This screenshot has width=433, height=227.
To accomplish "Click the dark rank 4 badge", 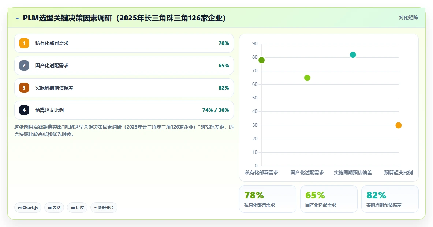I will point(24,110).
